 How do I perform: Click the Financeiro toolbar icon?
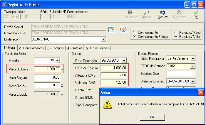point(130,13)
